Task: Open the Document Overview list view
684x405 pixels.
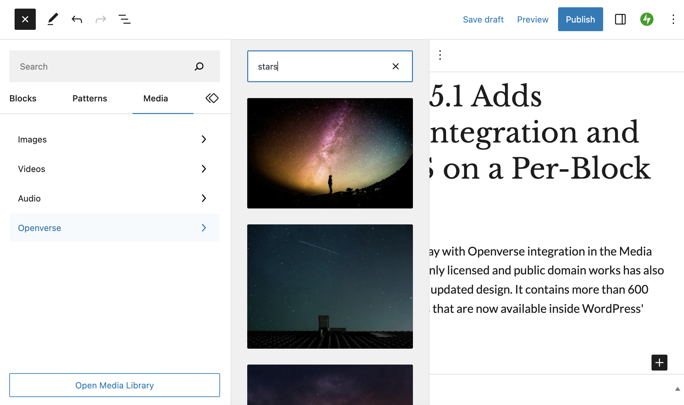Action: [x=124, y=19]
